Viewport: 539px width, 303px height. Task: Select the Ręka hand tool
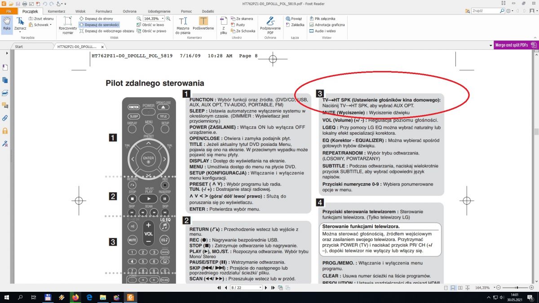coord(6,24)
